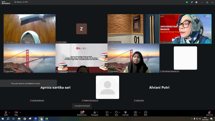Open the Windows Start menu
The height and width of the screenshot is (121, 215).
3,119
